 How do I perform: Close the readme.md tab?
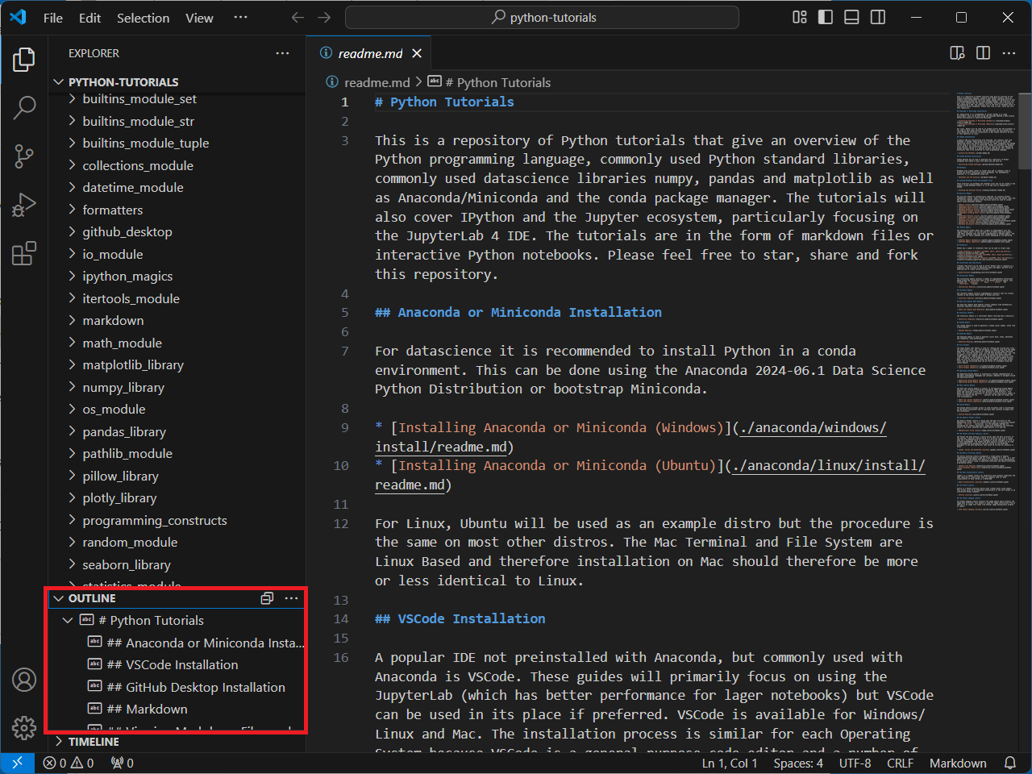coord(417,53)
